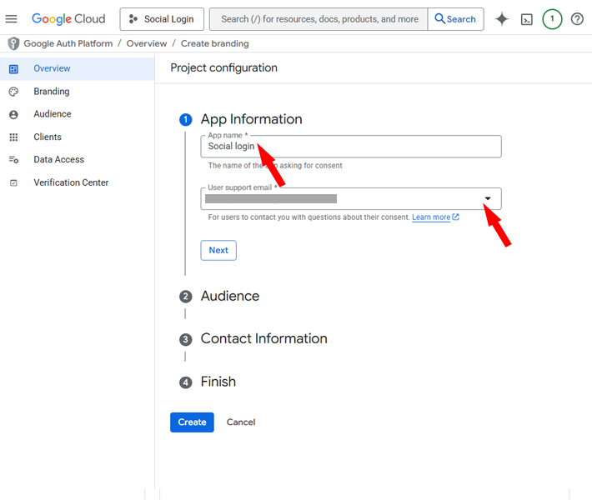
Task: Click the Overview dashboard icon
Action: pos(13,69)
